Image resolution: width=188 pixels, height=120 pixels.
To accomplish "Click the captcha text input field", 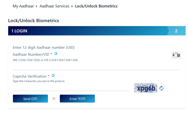I will pyautogui.click(x=71, y=88).
